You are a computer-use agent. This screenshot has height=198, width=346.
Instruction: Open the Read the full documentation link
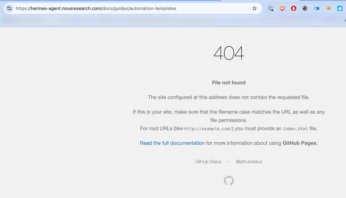click(x=172, y=143)
